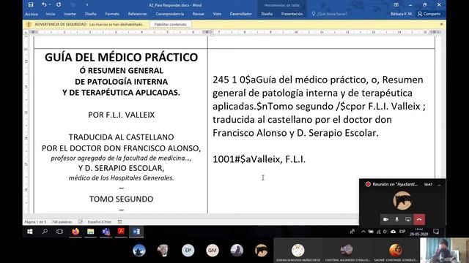Open the Correspondencia tab

coord(169,14)
